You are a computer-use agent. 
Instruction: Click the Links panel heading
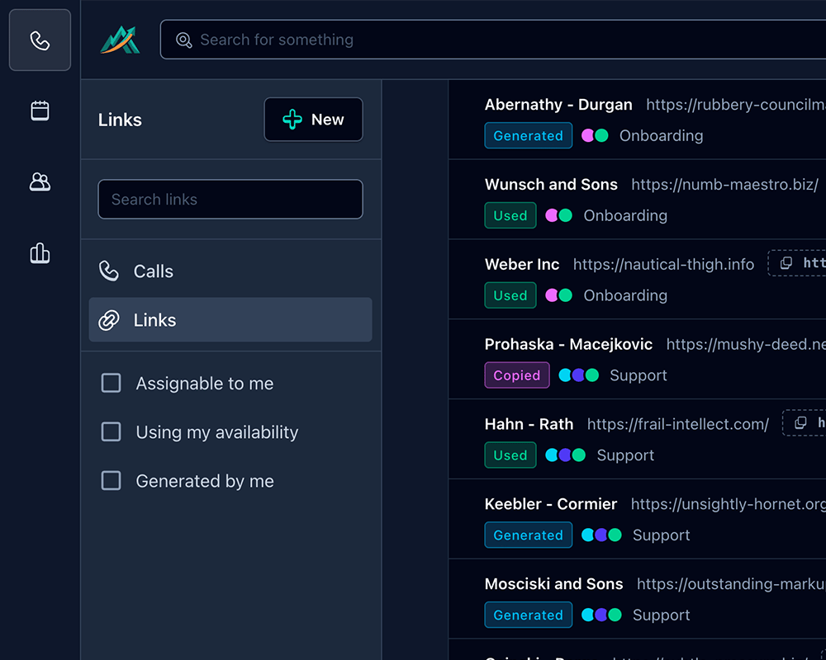coord(120,120)
